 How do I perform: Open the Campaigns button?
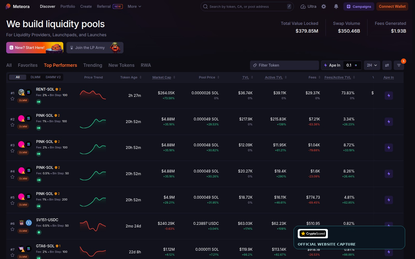pyautogui.click(x=359, y=6)
